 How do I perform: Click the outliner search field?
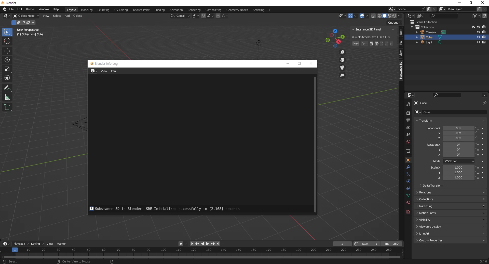pyautogui.click(x=444, y=16)
